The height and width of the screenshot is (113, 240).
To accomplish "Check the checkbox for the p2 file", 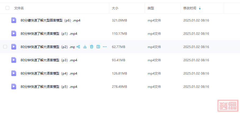I will point(5,47).
